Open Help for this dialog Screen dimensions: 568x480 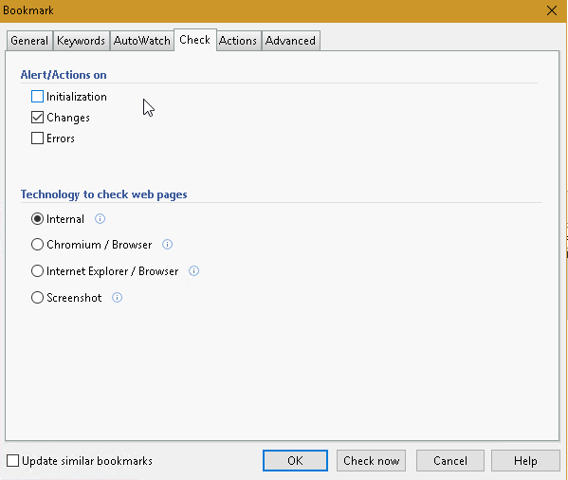click(525, 461)
